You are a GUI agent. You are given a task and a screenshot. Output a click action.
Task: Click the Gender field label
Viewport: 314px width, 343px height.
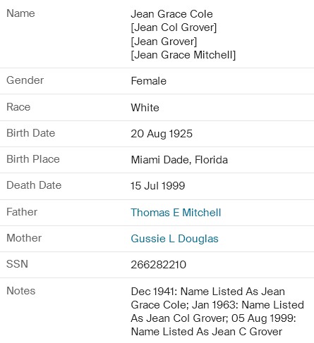click(x=25, y=80)
